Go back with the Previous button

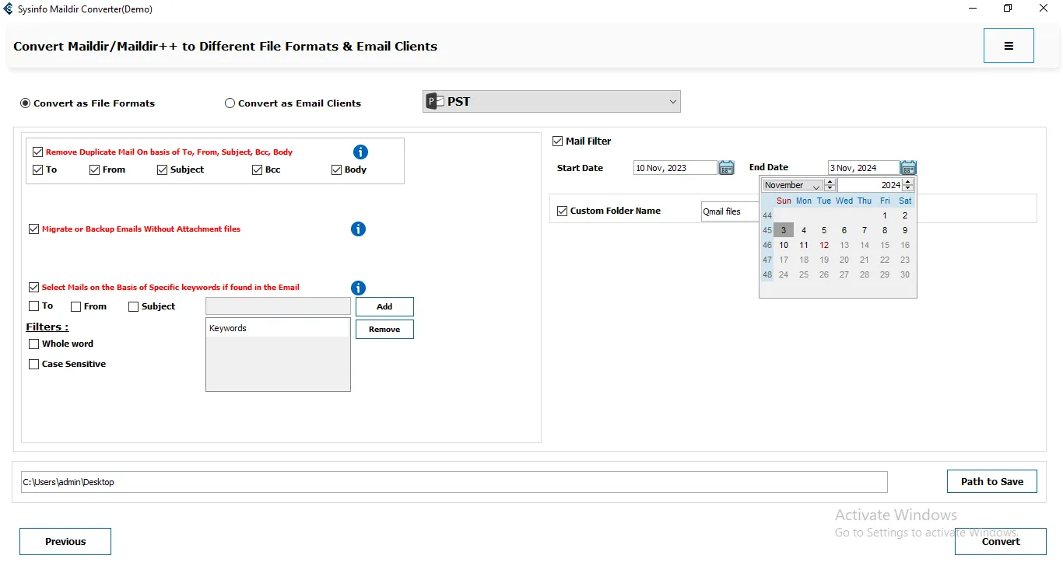65,541
